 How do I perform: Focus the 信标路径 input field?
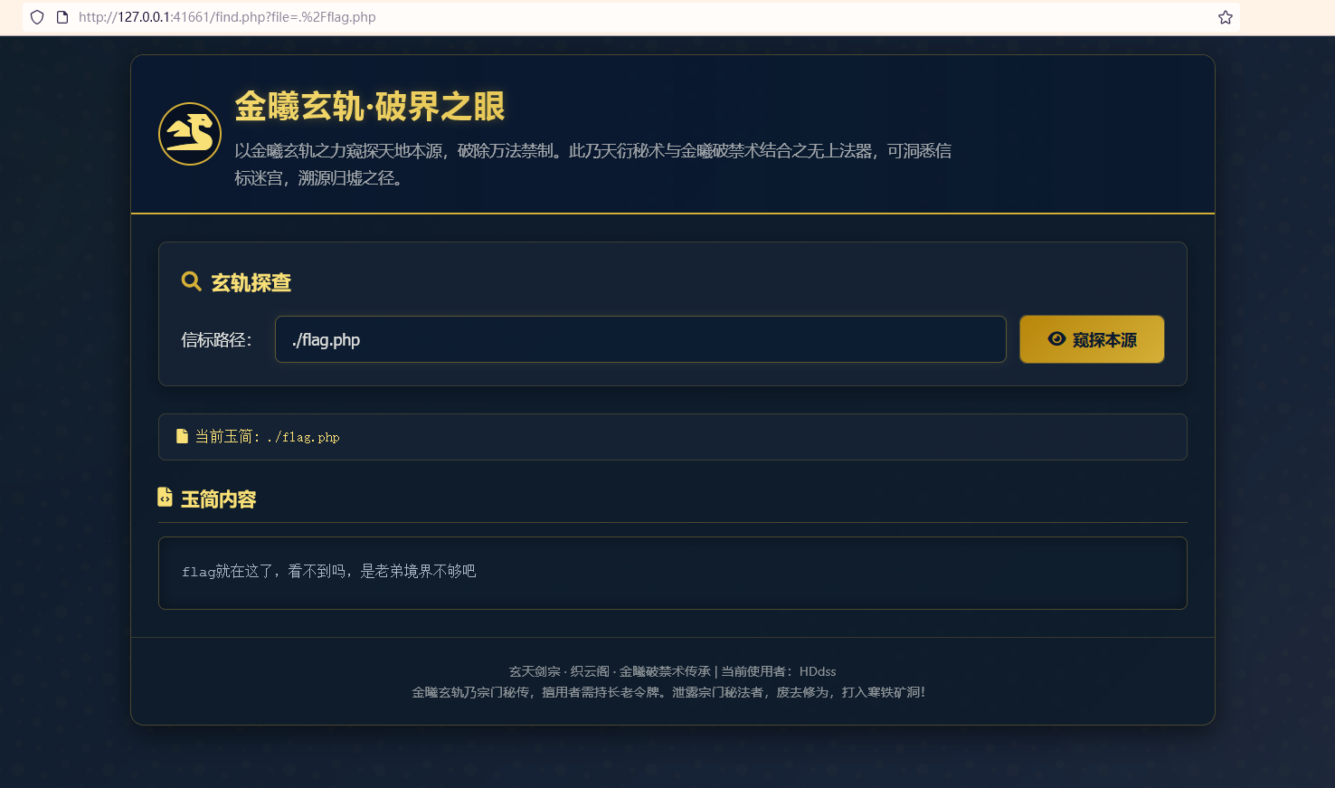639,339
